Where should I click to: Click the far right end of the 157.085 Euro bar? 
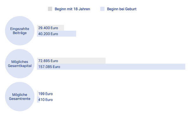[x=184, y=67]
